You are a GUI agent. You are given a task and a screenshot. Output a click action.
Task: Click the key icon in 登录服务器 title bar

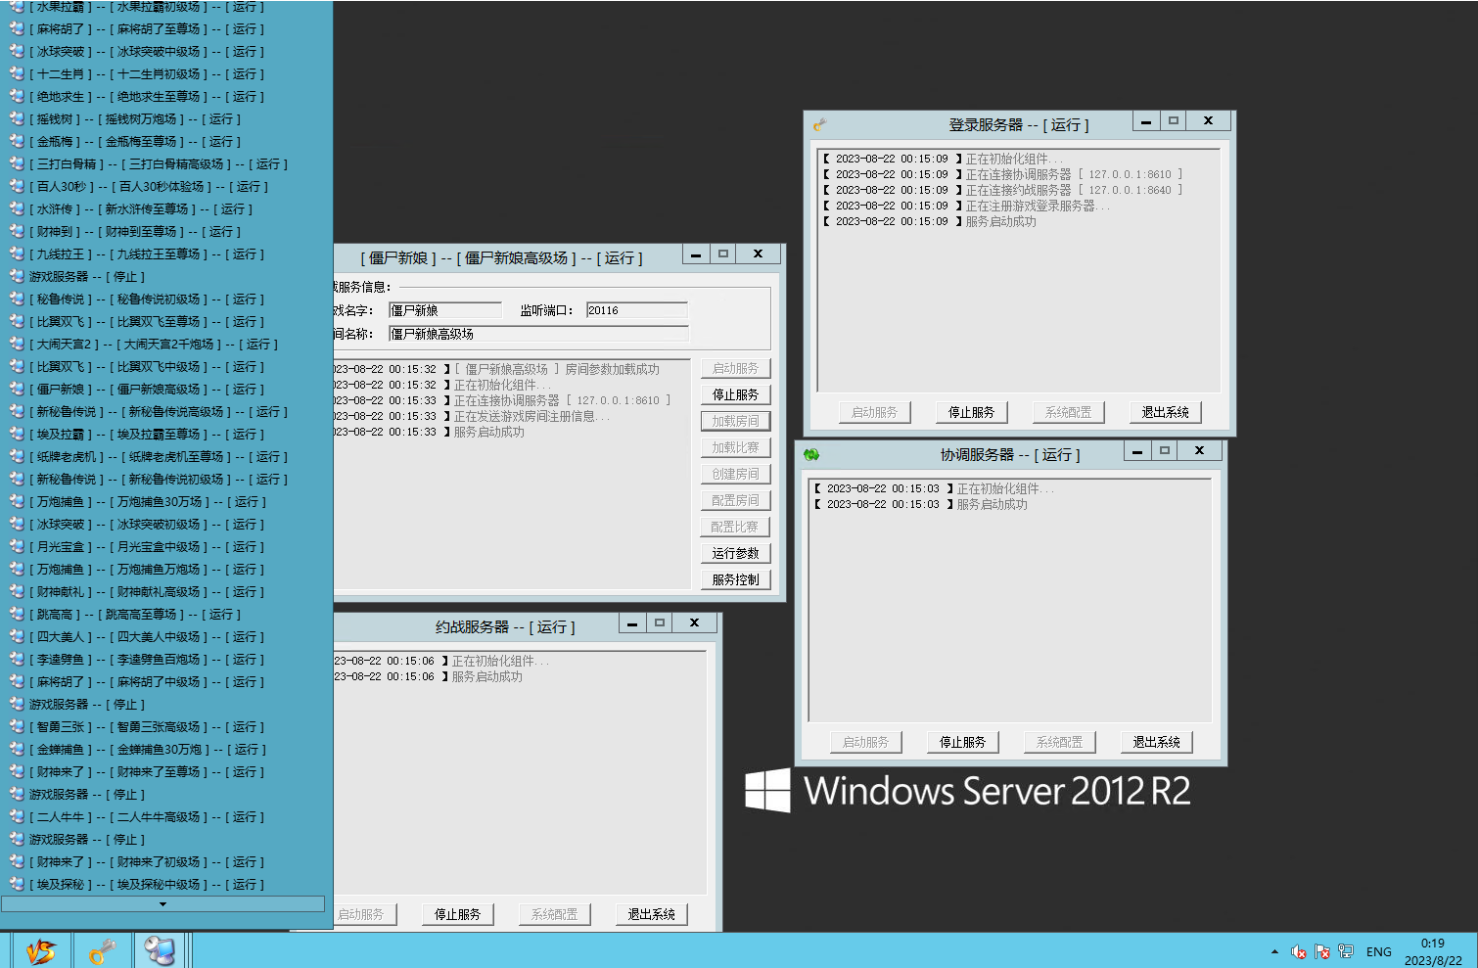[820, 124]
